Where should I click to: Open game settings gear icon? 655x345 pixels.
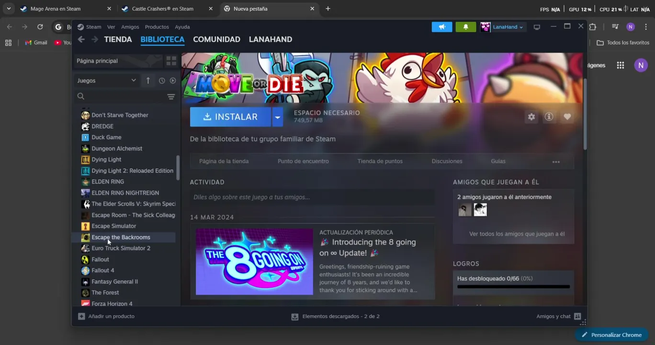click(x=531, y=117)
